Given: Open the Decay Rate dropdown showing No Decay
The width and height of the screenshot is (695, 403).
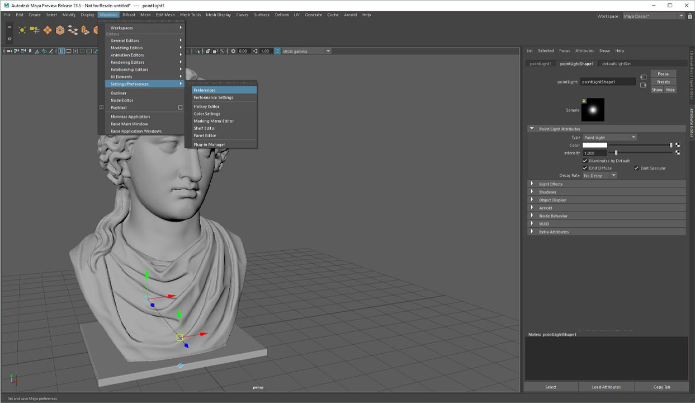Looking at the screenshot, I should pos(598,175).
